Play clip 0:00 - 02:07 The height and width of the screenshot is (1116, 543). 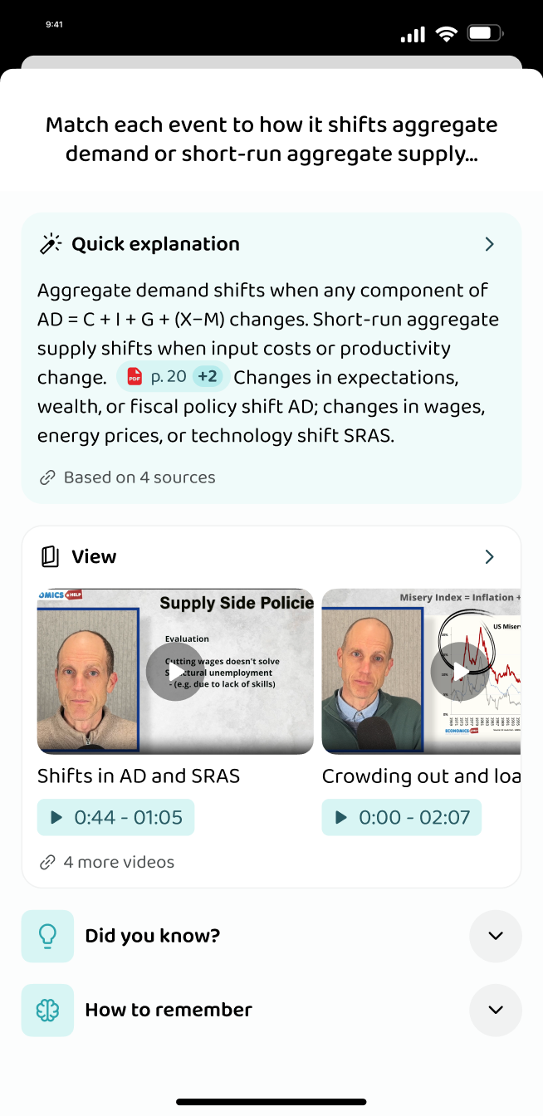click(x=402, y=817)
